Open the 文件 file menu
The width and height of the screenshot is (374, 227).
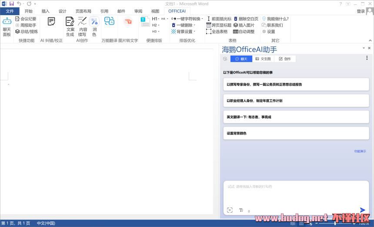10,11
